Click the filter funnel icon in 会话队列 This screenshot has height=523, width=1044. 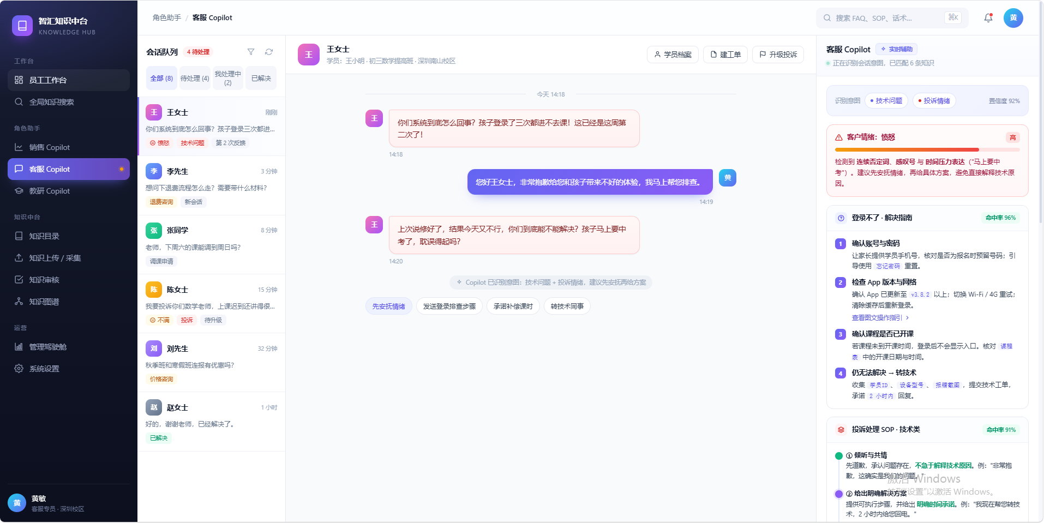251,52
